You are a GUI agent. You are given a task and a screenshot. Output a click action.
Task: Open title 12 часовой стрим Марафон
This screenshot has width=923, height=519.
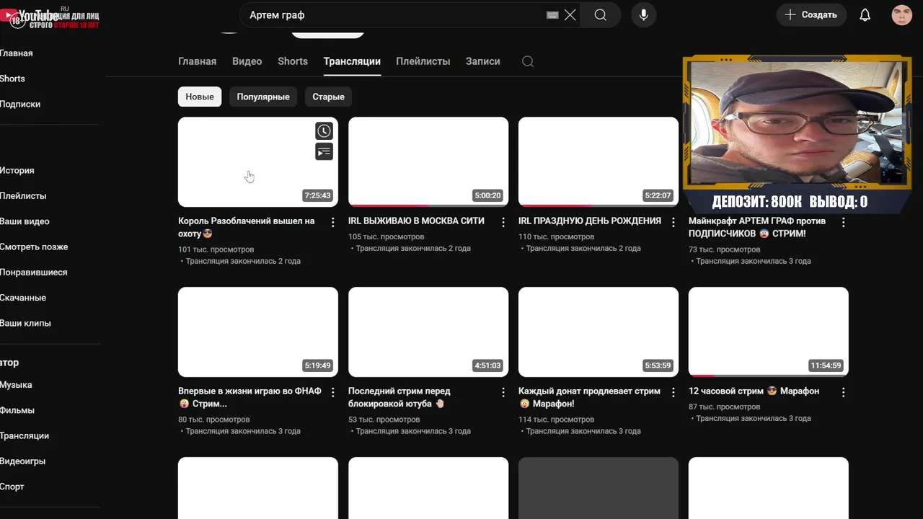[754, 391]
